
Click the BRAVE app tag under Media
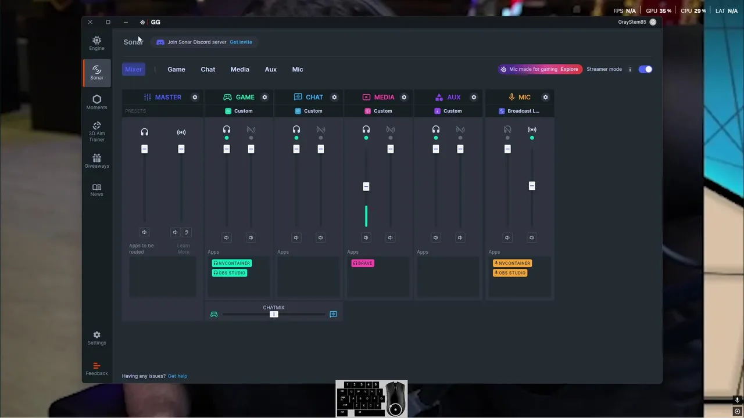363,263
